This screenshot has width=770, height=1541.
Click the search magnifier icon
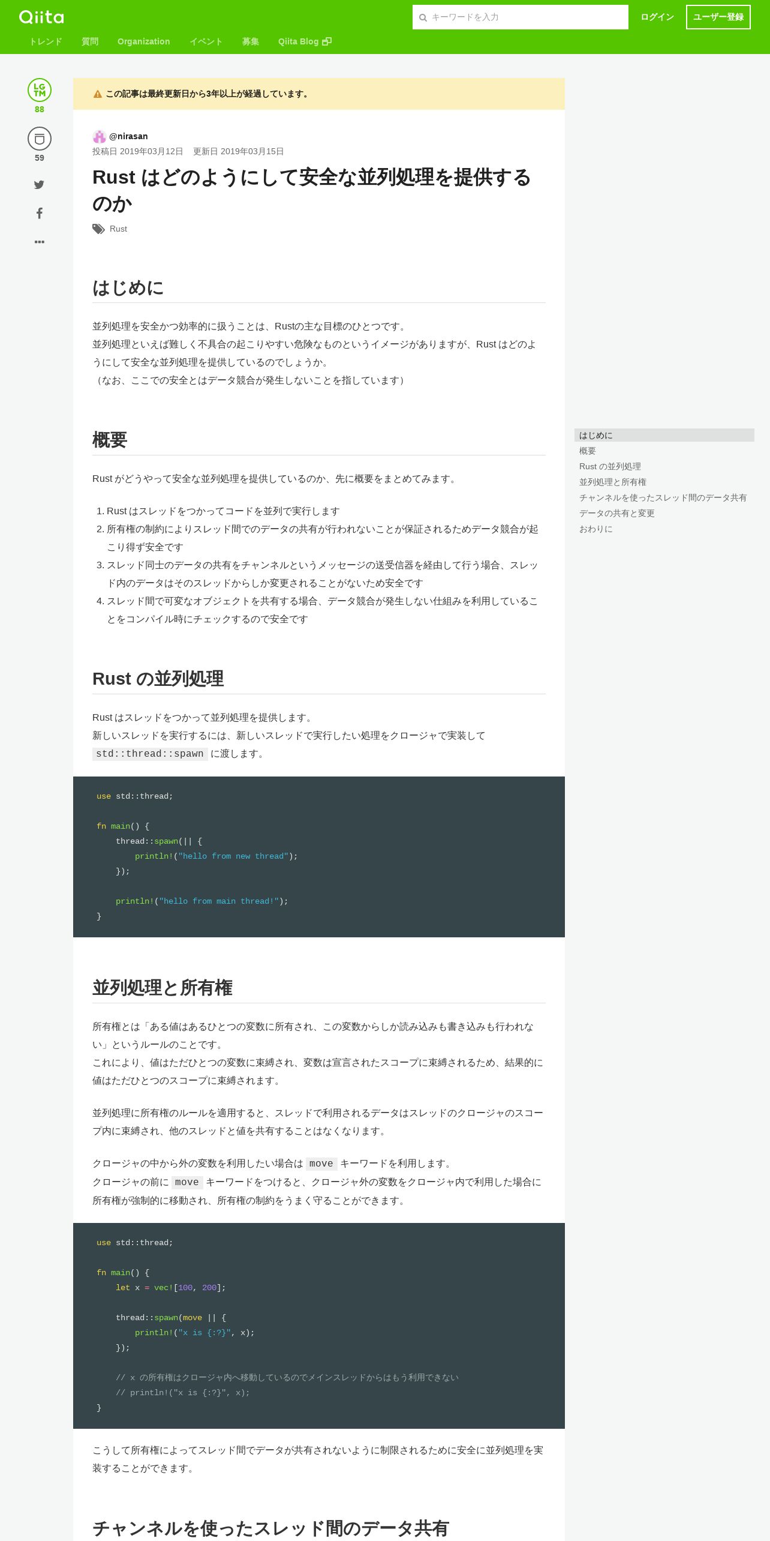(x=423, y=17)
